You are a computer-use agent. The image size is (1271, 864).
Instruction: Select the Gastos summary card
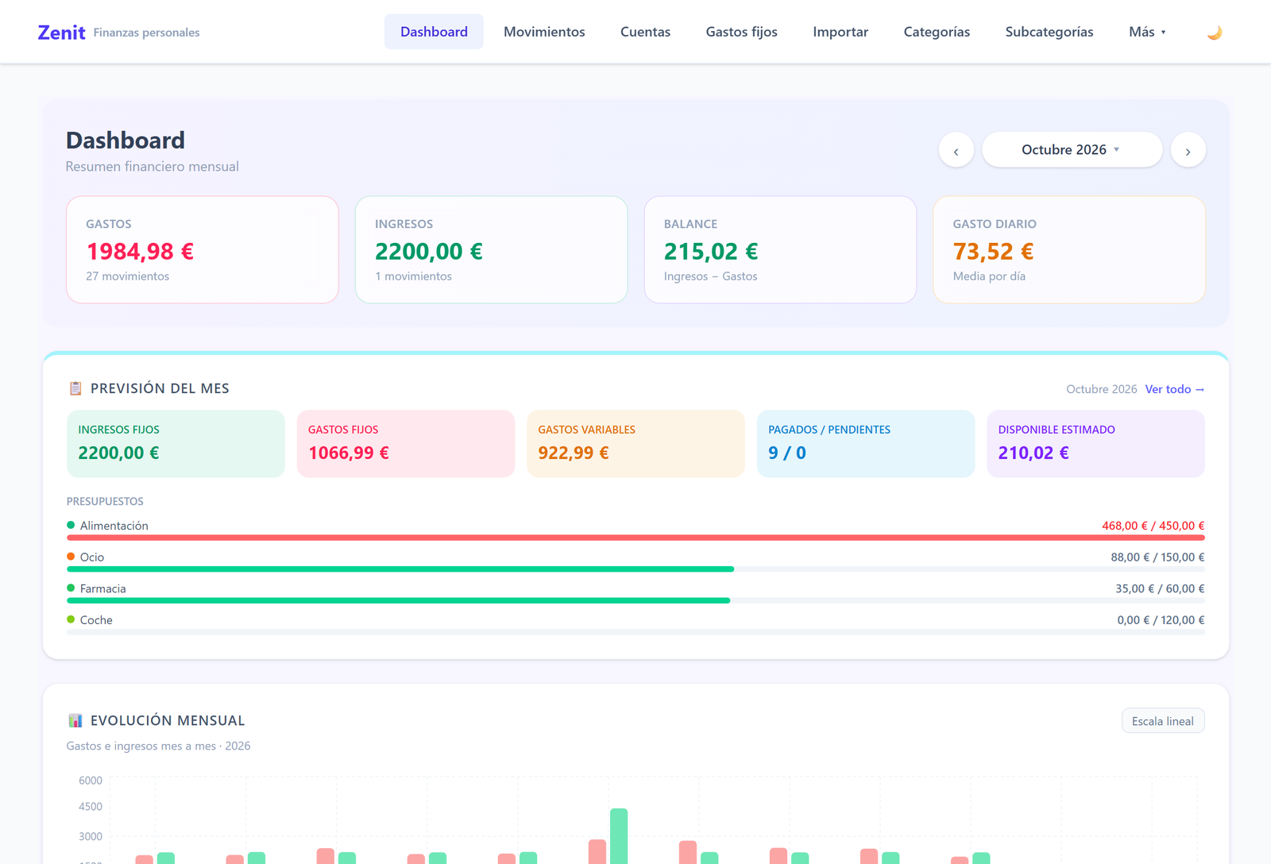(x=203, y=250)
